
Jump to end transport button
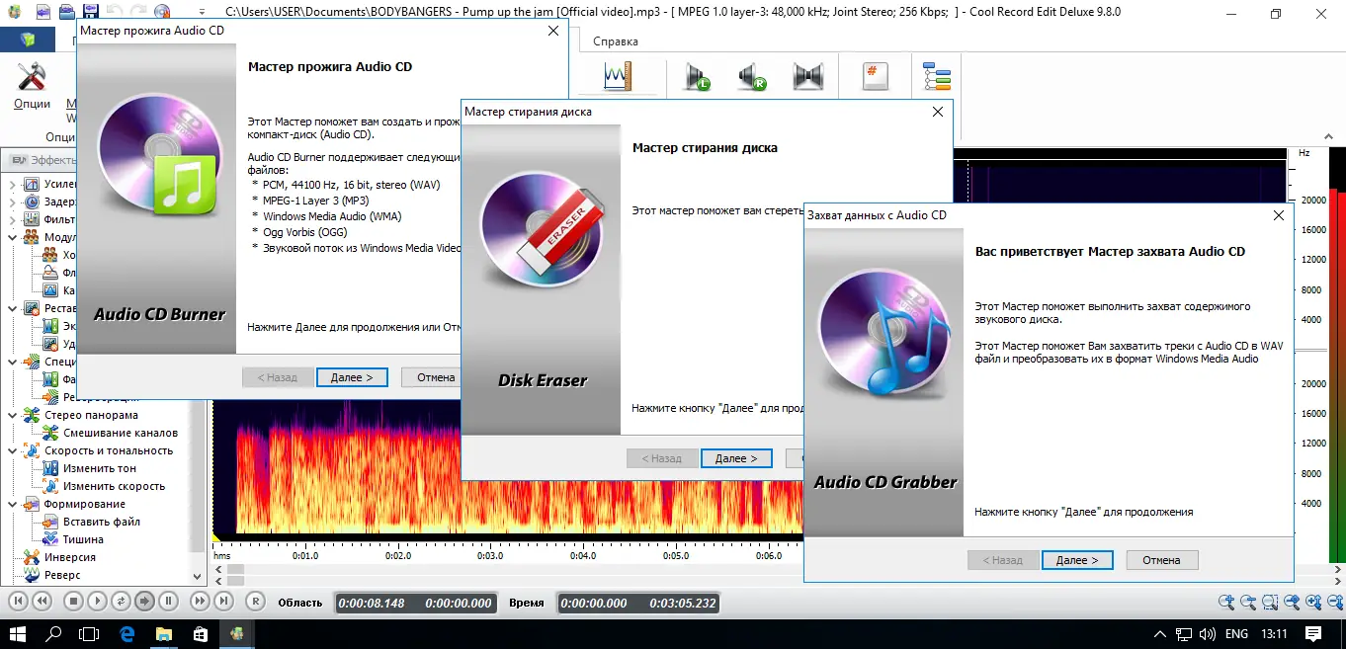pos(223,601)
